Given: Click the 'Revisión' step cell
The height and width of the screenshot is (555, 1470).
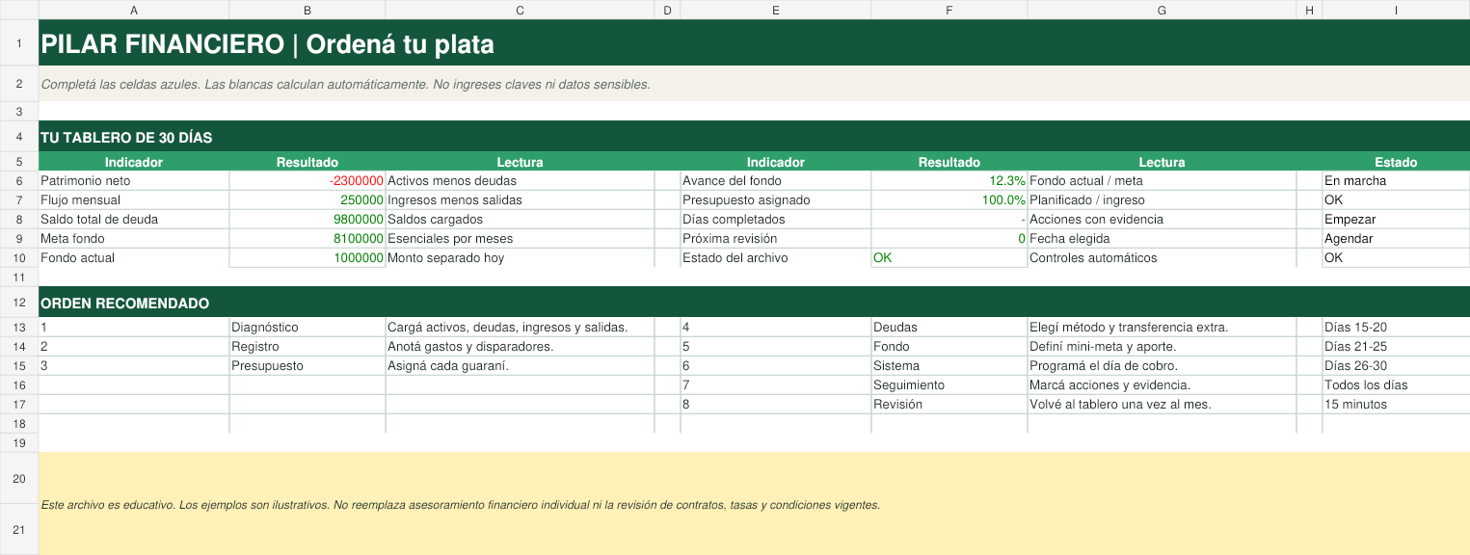Looking at the screenshot, I should point(949,405).
